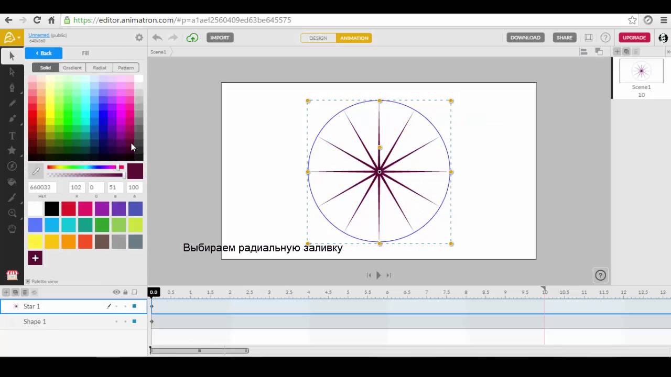Pick color with the fill eyedropper

[x=36, y=171]
